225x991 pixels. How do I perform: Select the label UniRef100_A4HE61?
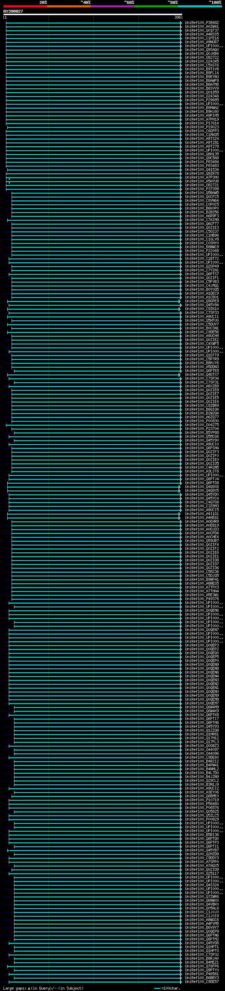(202, 517)
